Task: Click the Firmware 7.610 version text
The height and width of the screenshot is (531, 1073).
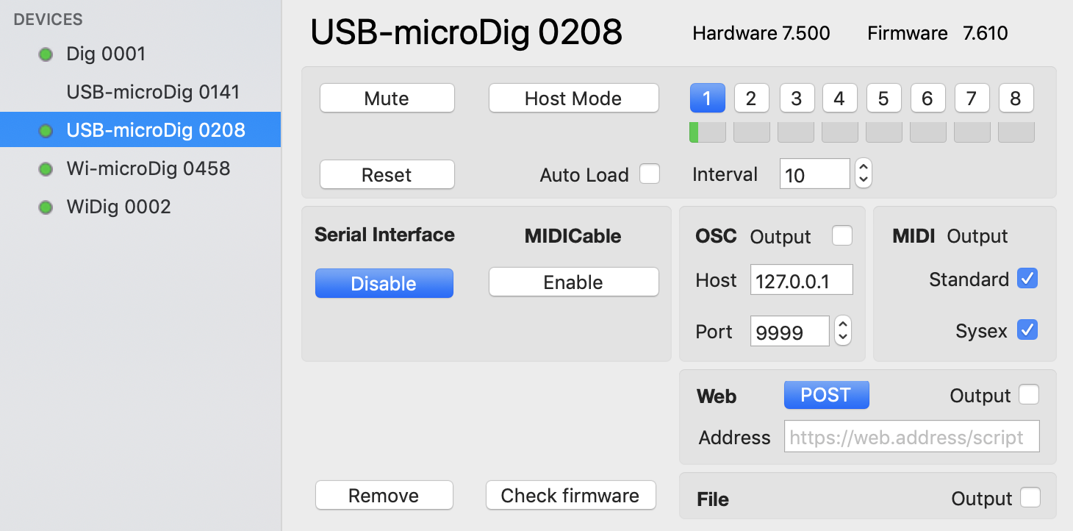Action: coord(938,33)
